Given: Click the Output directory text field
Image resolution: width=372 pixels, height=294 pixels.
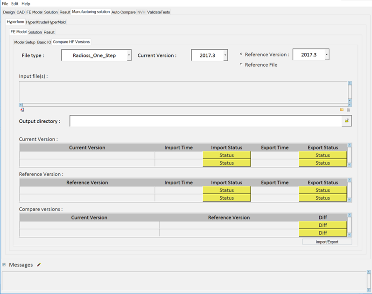Looking at the screenshot, I should click(x=205, y=121).
